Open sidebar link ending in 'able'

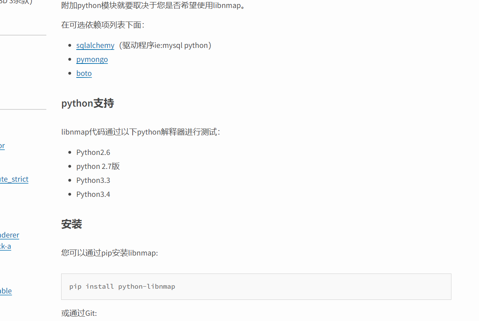click(6, 291)
